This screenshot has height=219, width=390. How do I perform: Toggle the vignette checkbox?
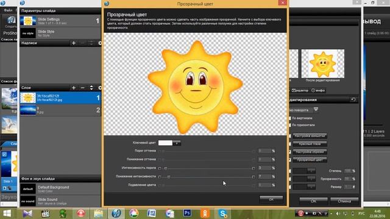[x=290, y=136]
